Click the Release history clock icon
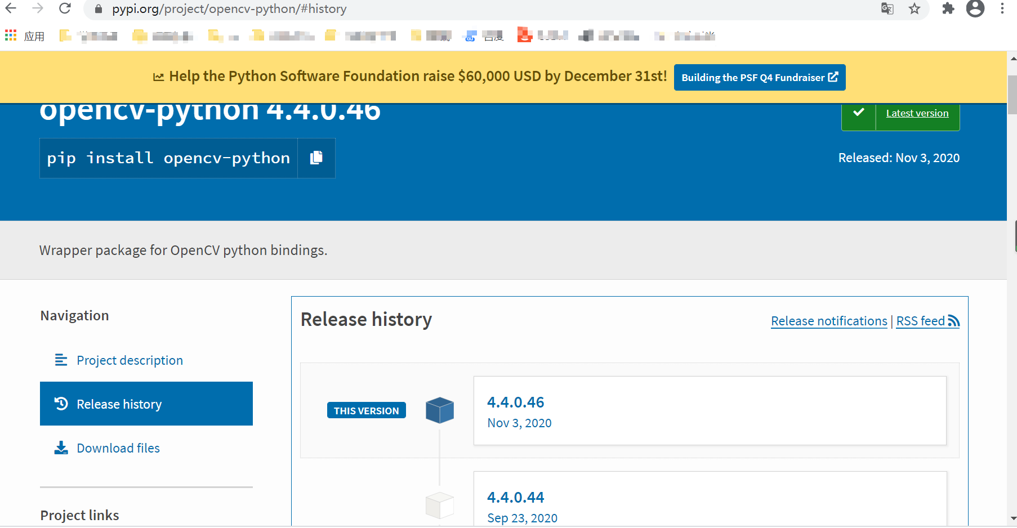The image size is (1017, 528). [x=60, y=404]
